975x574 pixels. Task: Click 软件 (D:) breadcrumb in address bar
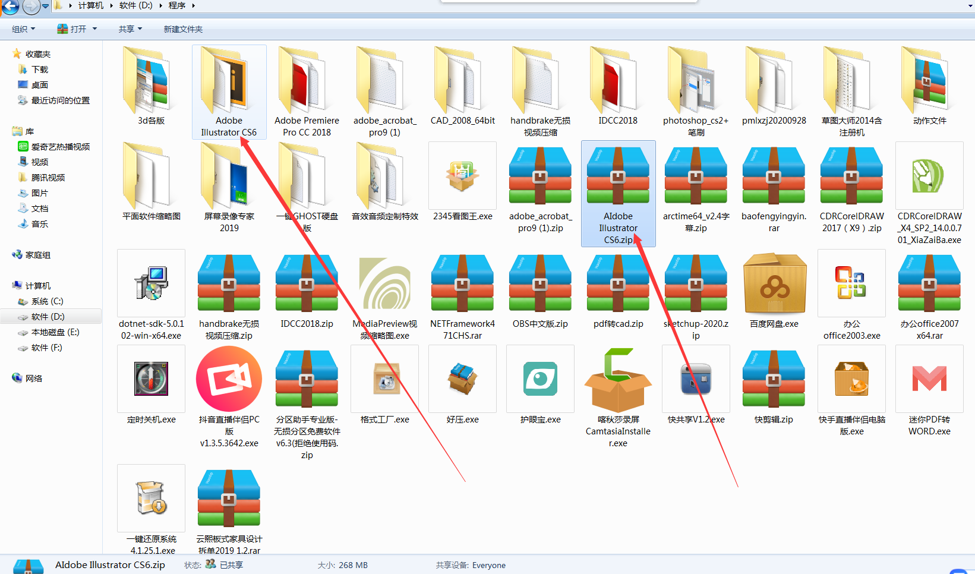135,5
